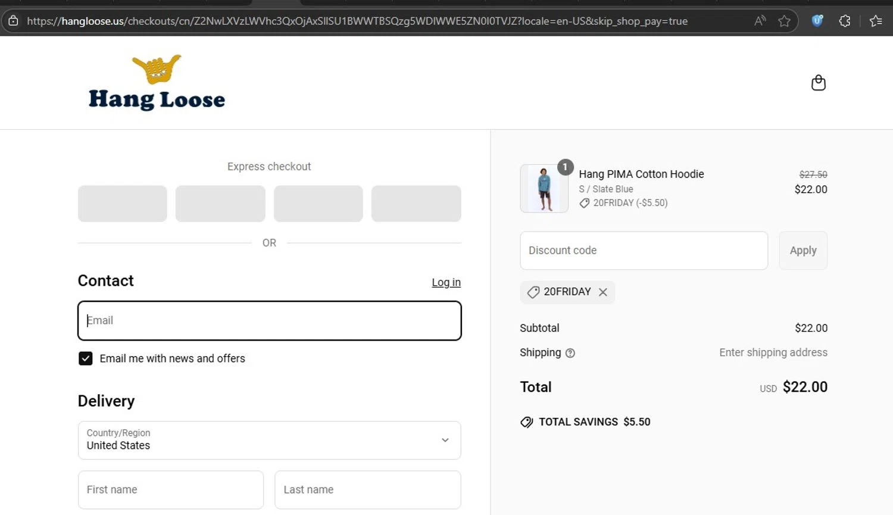893x515 pixels.
Task: Click the Last name field
Action: coord(367,490)
